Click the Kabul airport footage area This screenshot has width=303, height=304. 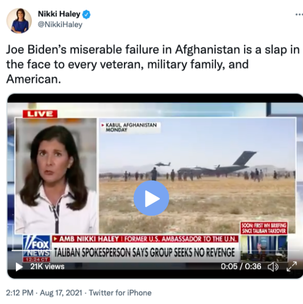click(198, 175)
